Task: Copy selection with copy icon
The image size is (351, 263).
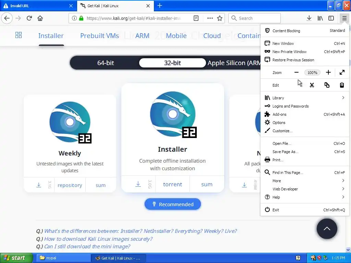Action: (327, 85)
